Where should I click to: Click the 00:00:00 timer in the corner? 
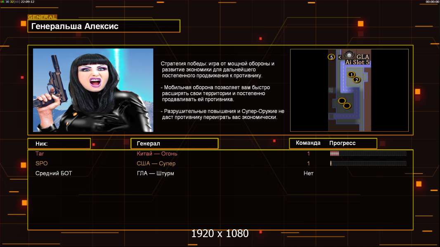tap(432, 2)
